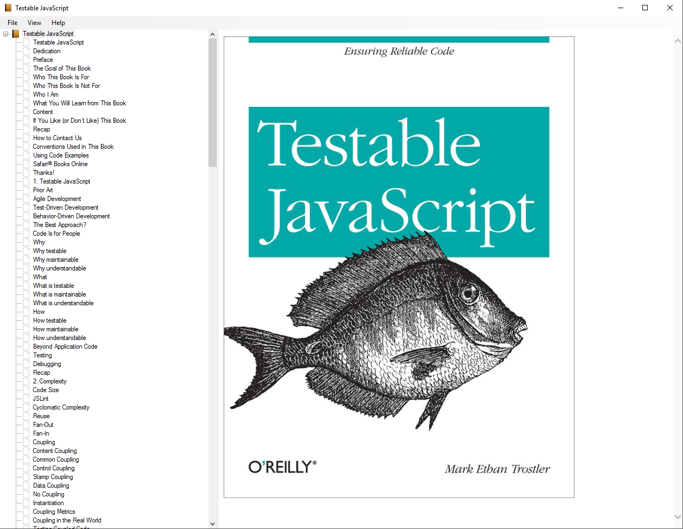Screen dimensions: 683x529
Task: Select the Behavior-Driven Development entry
Action: pyautogui.click(x=71, y=216)
